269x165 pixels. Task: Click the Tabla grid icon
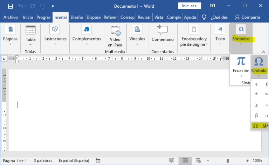tap(30, 30)
